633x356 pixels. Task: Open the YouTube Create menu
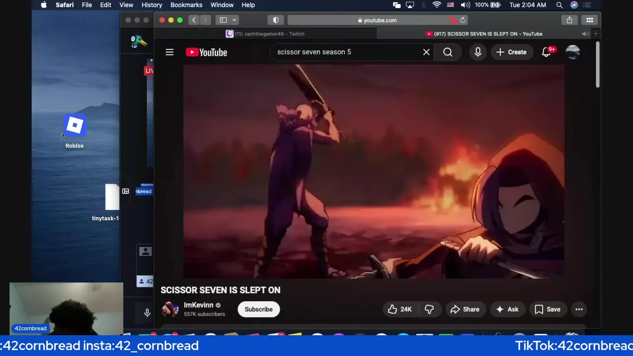click(x=511, y=52)
